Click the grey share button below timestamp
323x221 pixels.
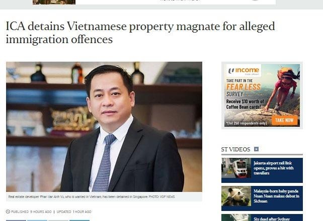[58, 220]
